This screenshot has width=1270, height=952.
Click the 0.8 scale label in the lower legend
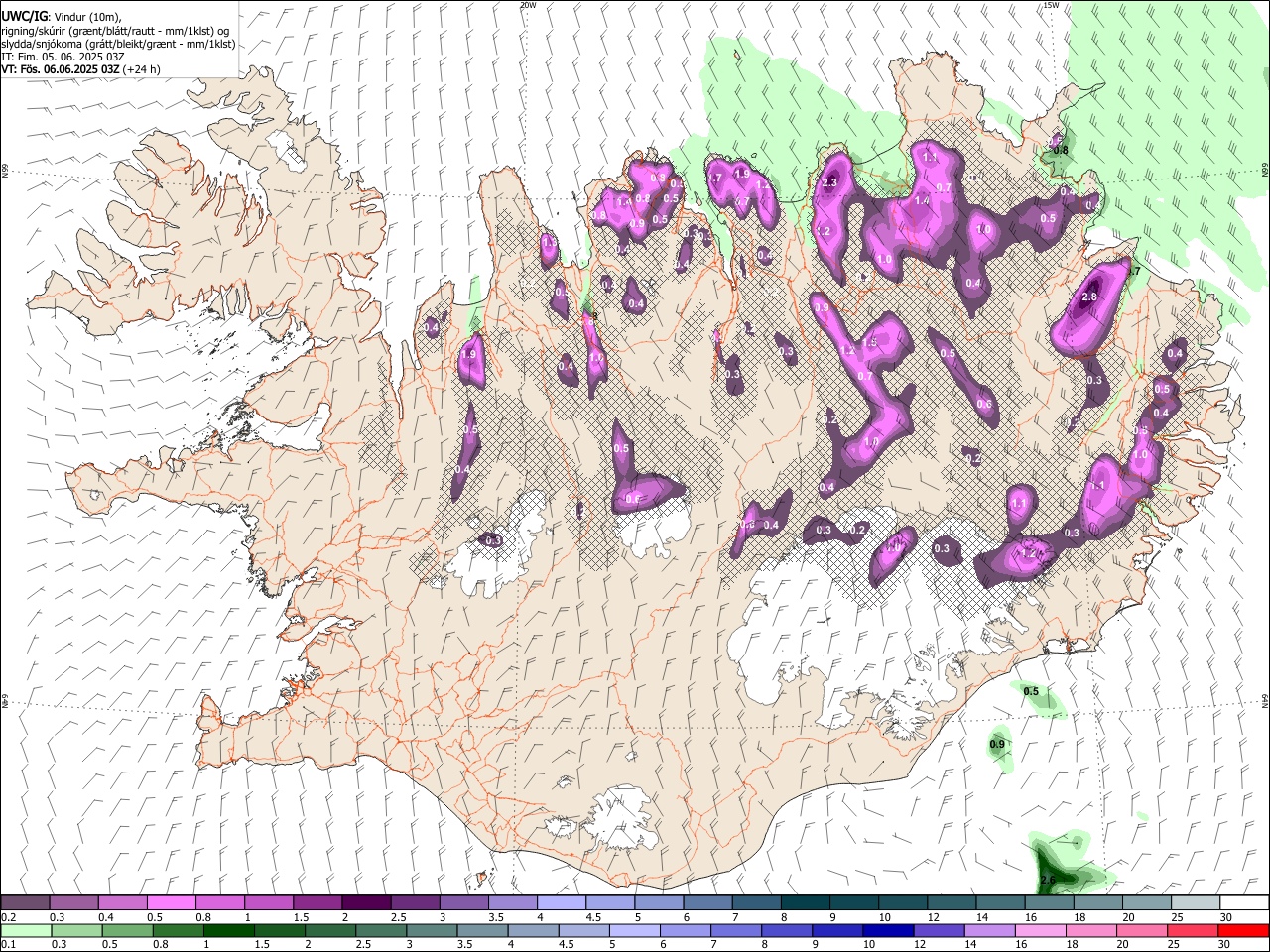point(162,945)
